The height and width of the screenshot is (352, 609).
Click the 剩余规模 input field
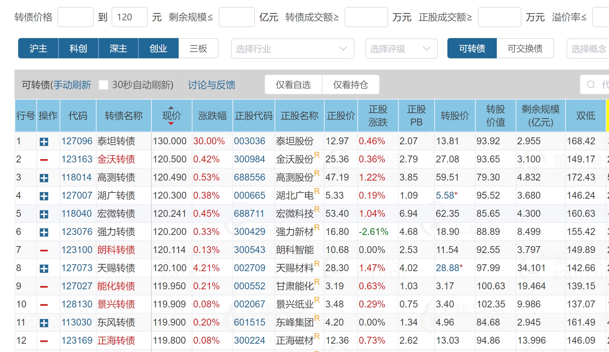(236, 17)
